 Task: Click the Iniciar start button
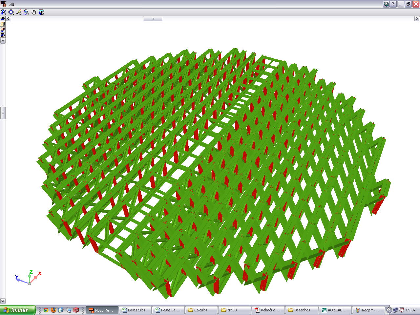click(x=18, y=310)
